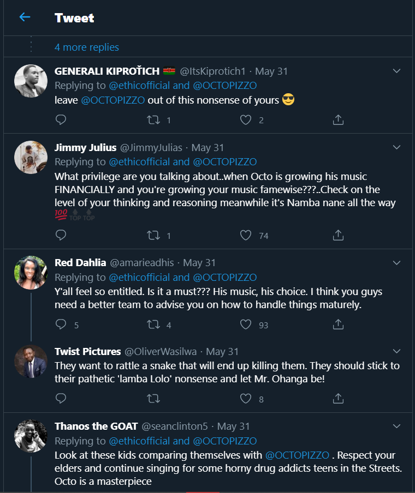This screenshot has height=493, width=415.
Task: Reply to GENERALI KIPROTICH's tweet
Action: (x=61, y=119)
